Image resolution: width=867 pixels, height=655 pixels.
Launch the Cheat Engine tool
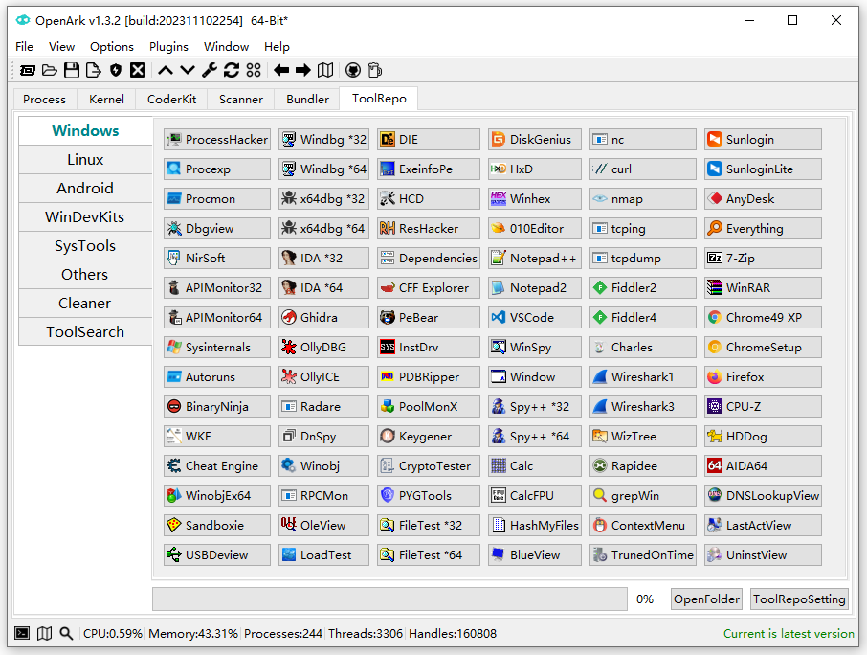[x=216, y=465]
